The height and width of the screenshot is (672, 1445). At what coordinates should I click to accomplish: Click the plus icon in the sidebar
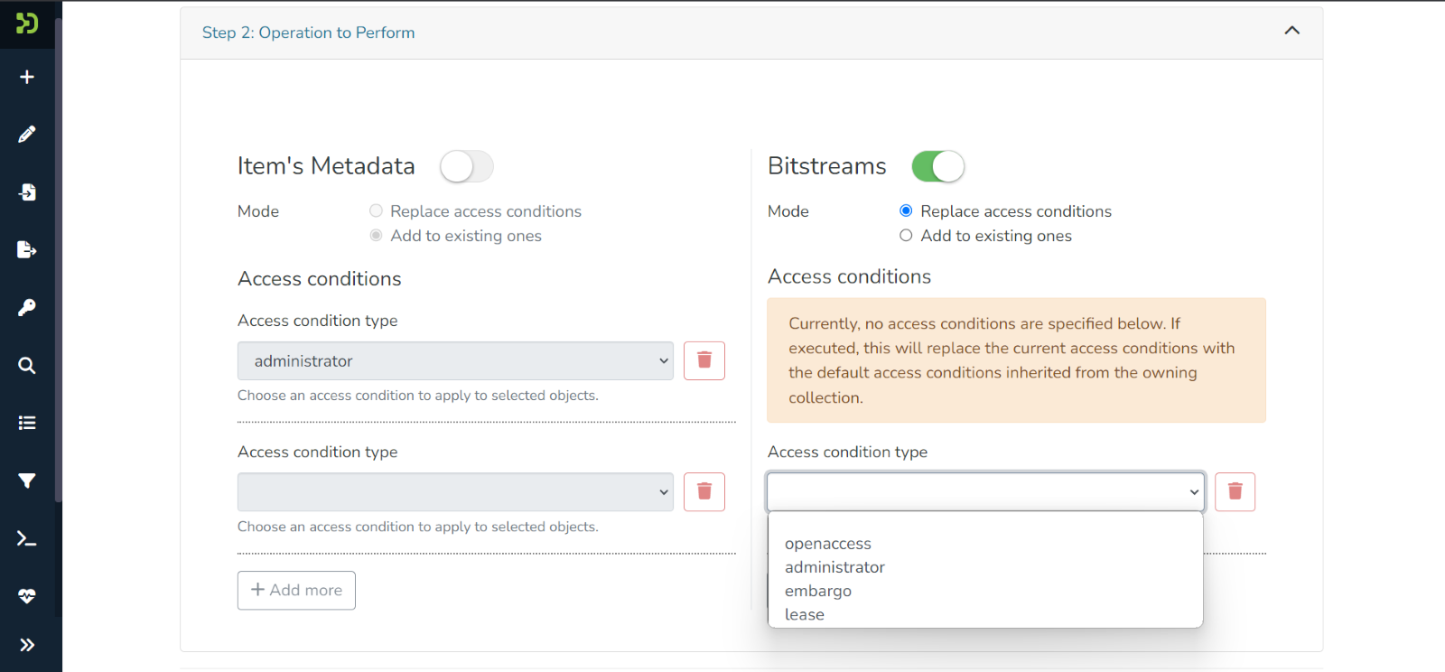click(27, 77)
